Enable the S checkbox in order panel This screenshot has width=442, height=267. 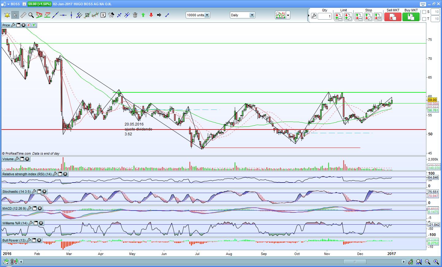pyautogui.click(x=424, y=12)
